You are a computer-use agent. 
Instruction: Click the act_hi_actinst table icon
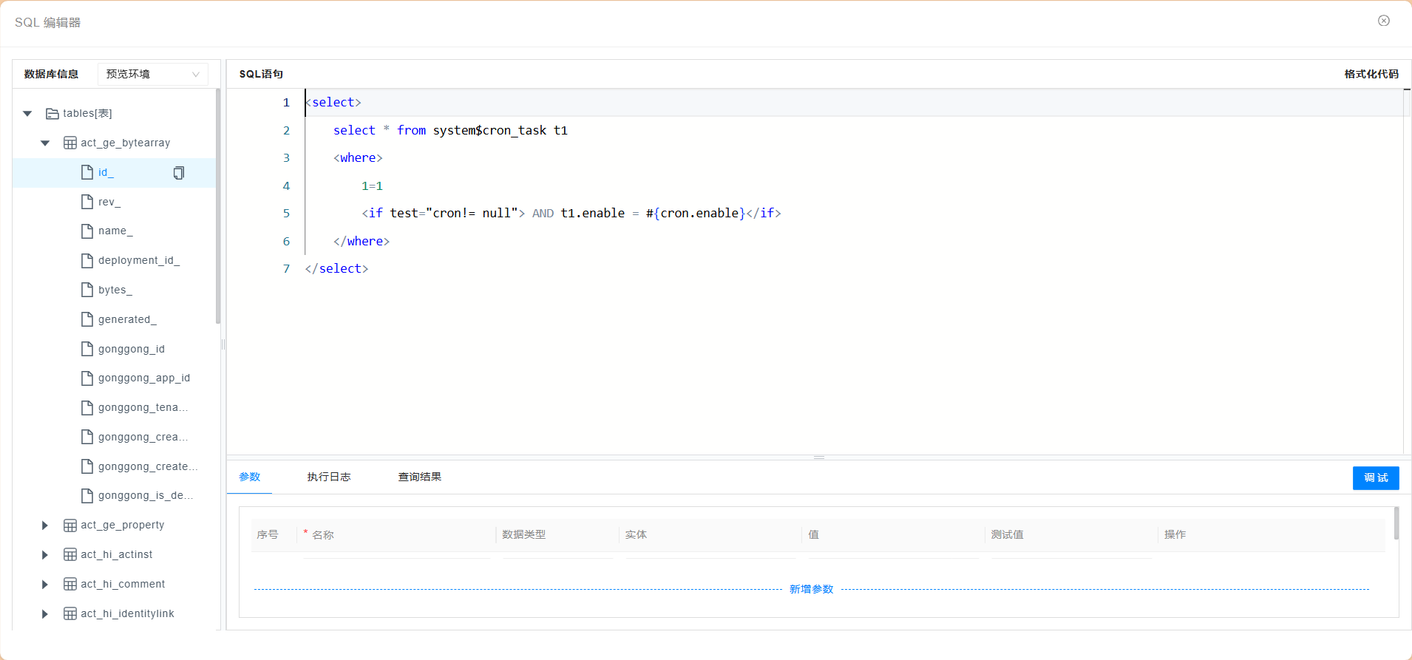click(x=70, y=554)
